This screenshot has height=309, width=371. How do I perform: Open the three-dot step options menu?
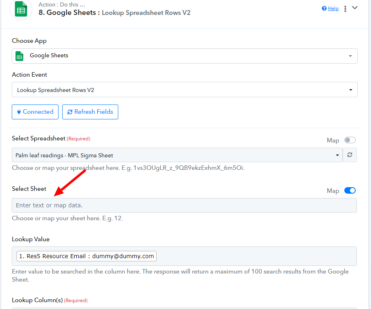pyautogui.click(x=345, y=9)
